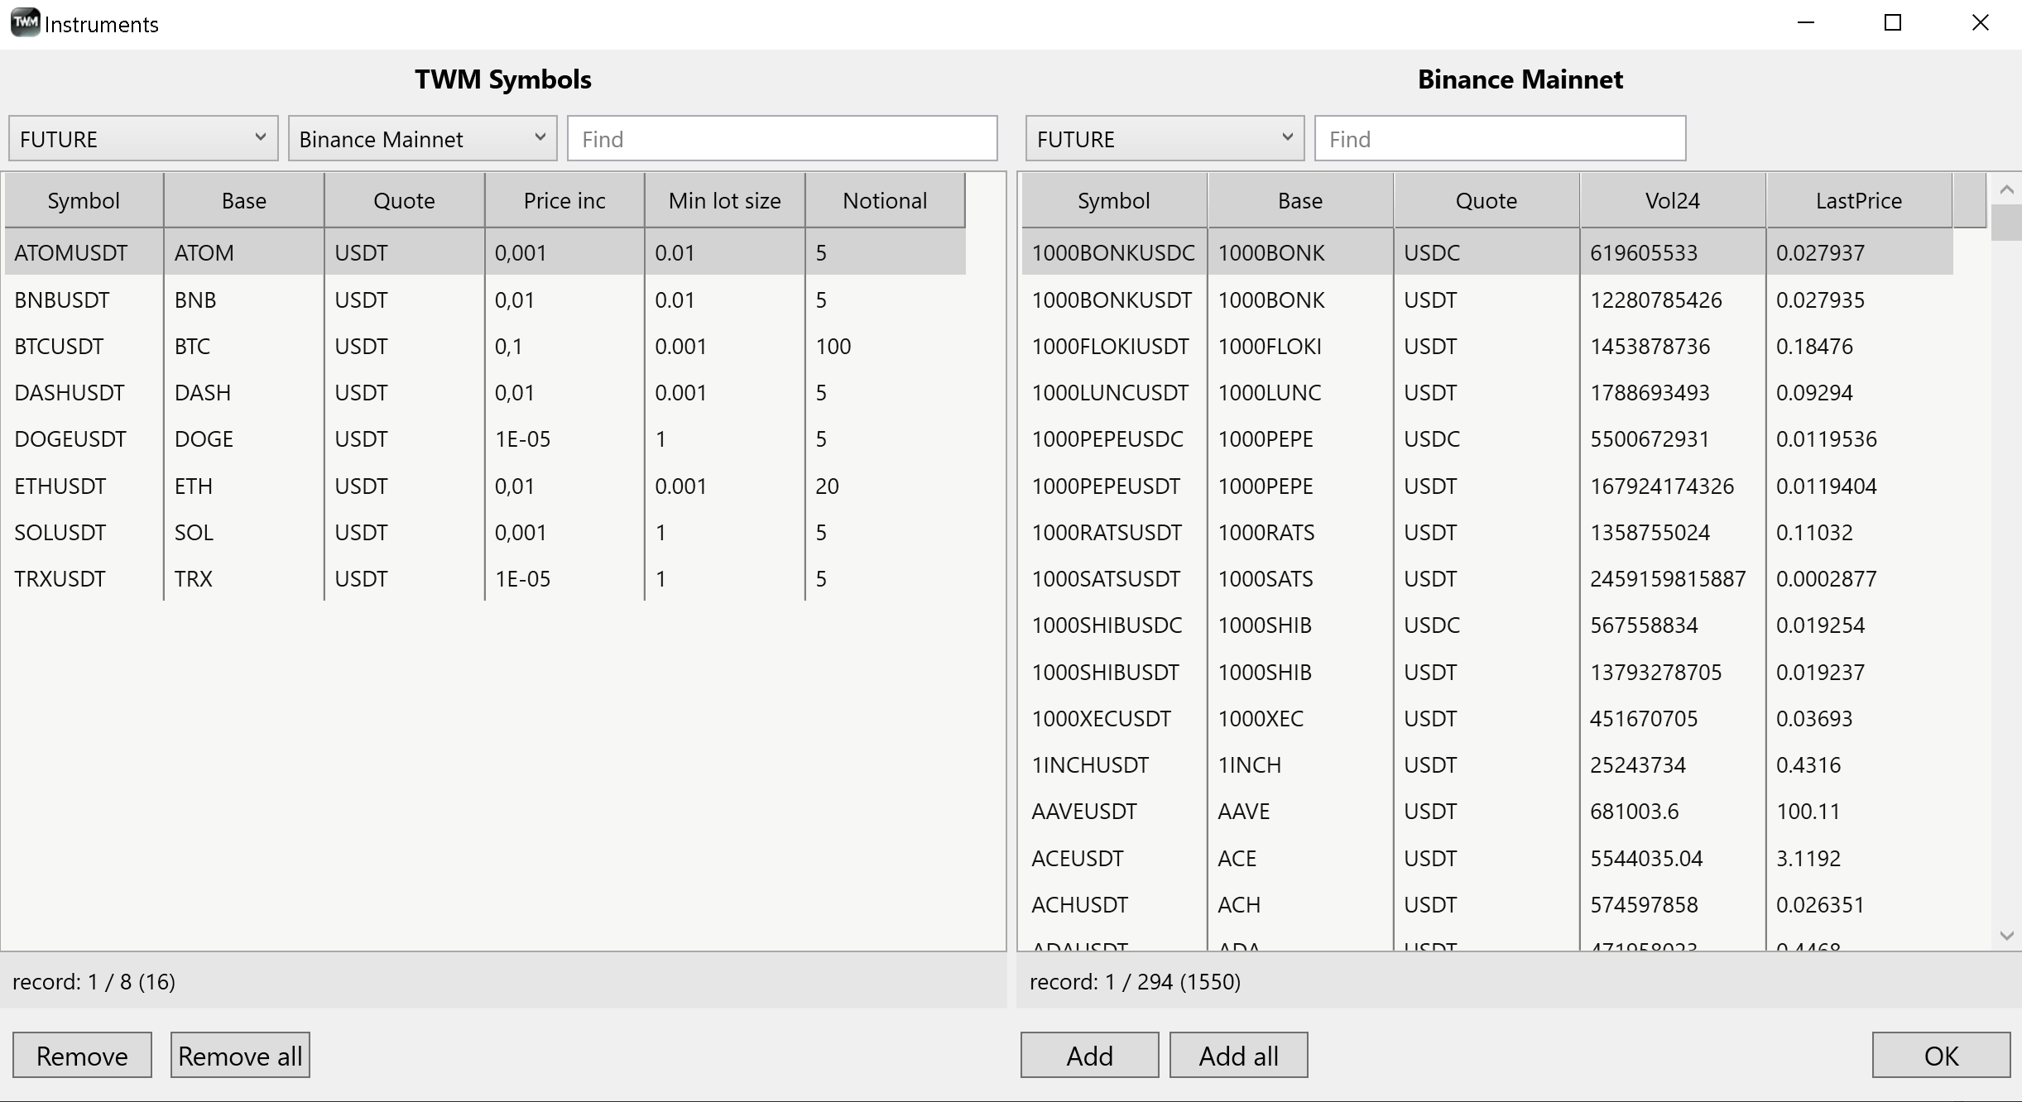Open the TWM Symbols FUTURE type dropdown
The width and height of the screenshot is (2022, 1102).
[x=143, y=138]
